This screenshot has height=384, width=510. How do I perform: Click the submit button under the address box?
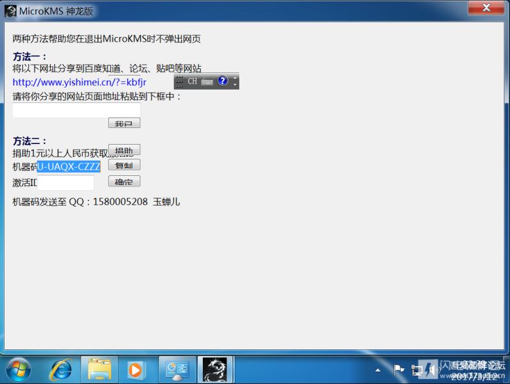[x=124, y=123]
